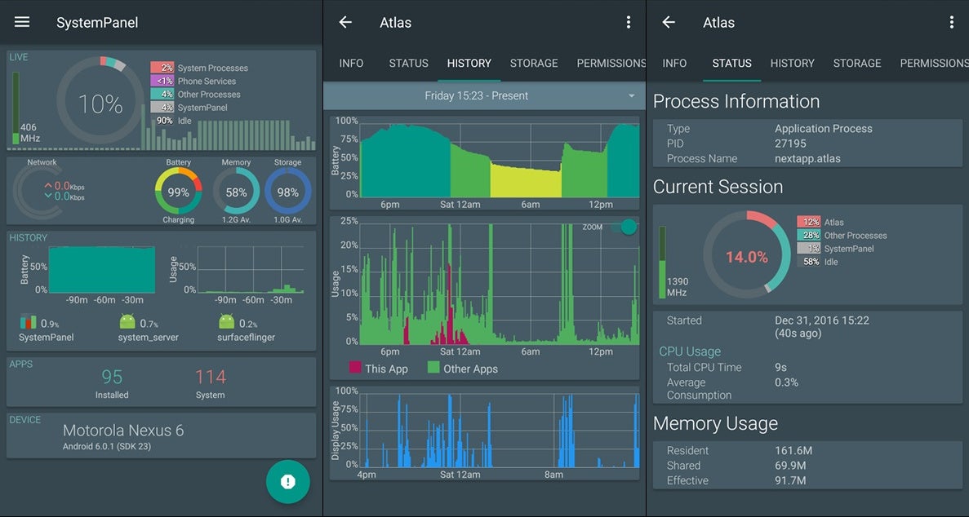Open PERMISSIONS tab in middle Atlas screen

[x=611, y=63]
